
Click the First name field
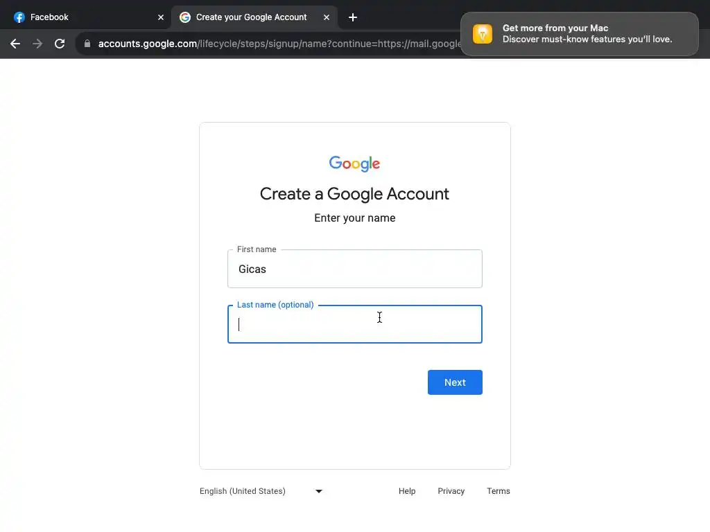[354, 269]
